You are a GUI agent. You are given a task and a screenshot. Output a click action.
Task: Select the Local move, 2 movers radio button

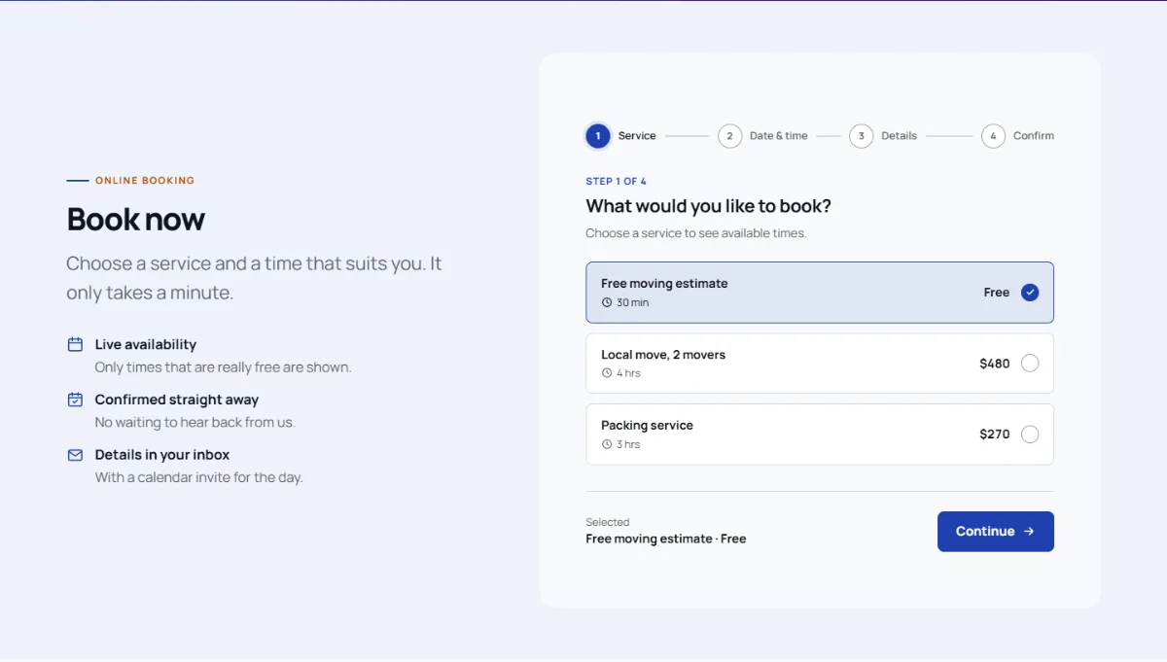(1030, 364)
